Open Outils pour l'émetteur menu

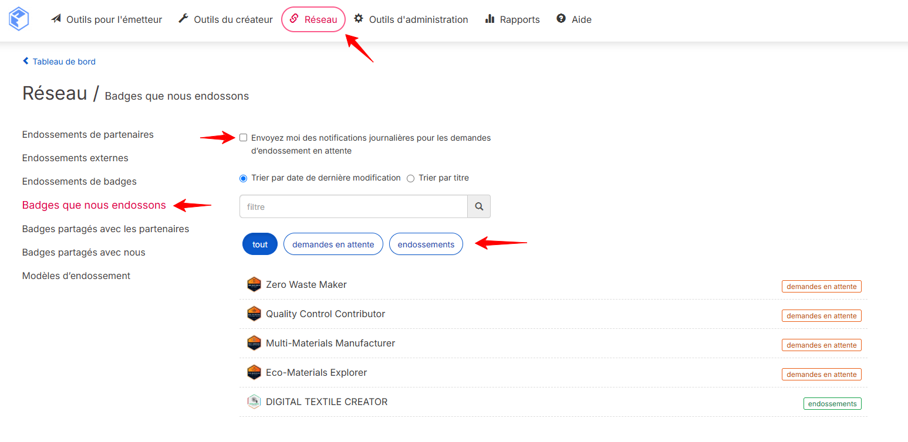(106, 19)
